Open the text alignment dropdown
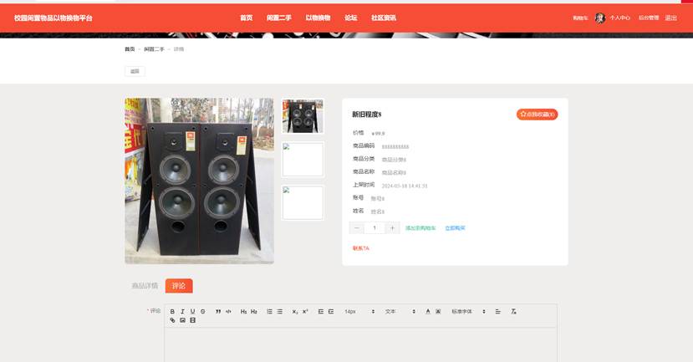 point(497,312)
